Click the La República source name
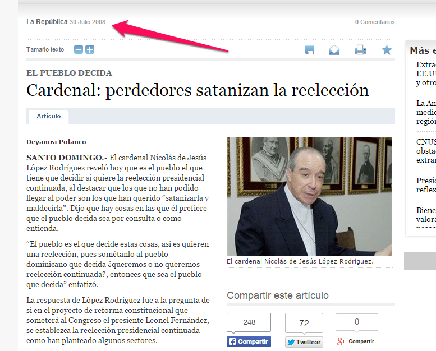Image resolution: width=436 pixels, height=351 pixels. pos(47,22)
